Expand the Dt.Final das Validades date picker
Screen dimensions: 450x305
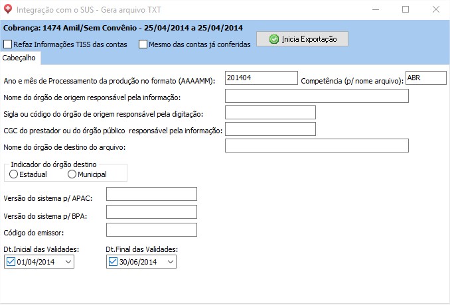coord(170,262)
